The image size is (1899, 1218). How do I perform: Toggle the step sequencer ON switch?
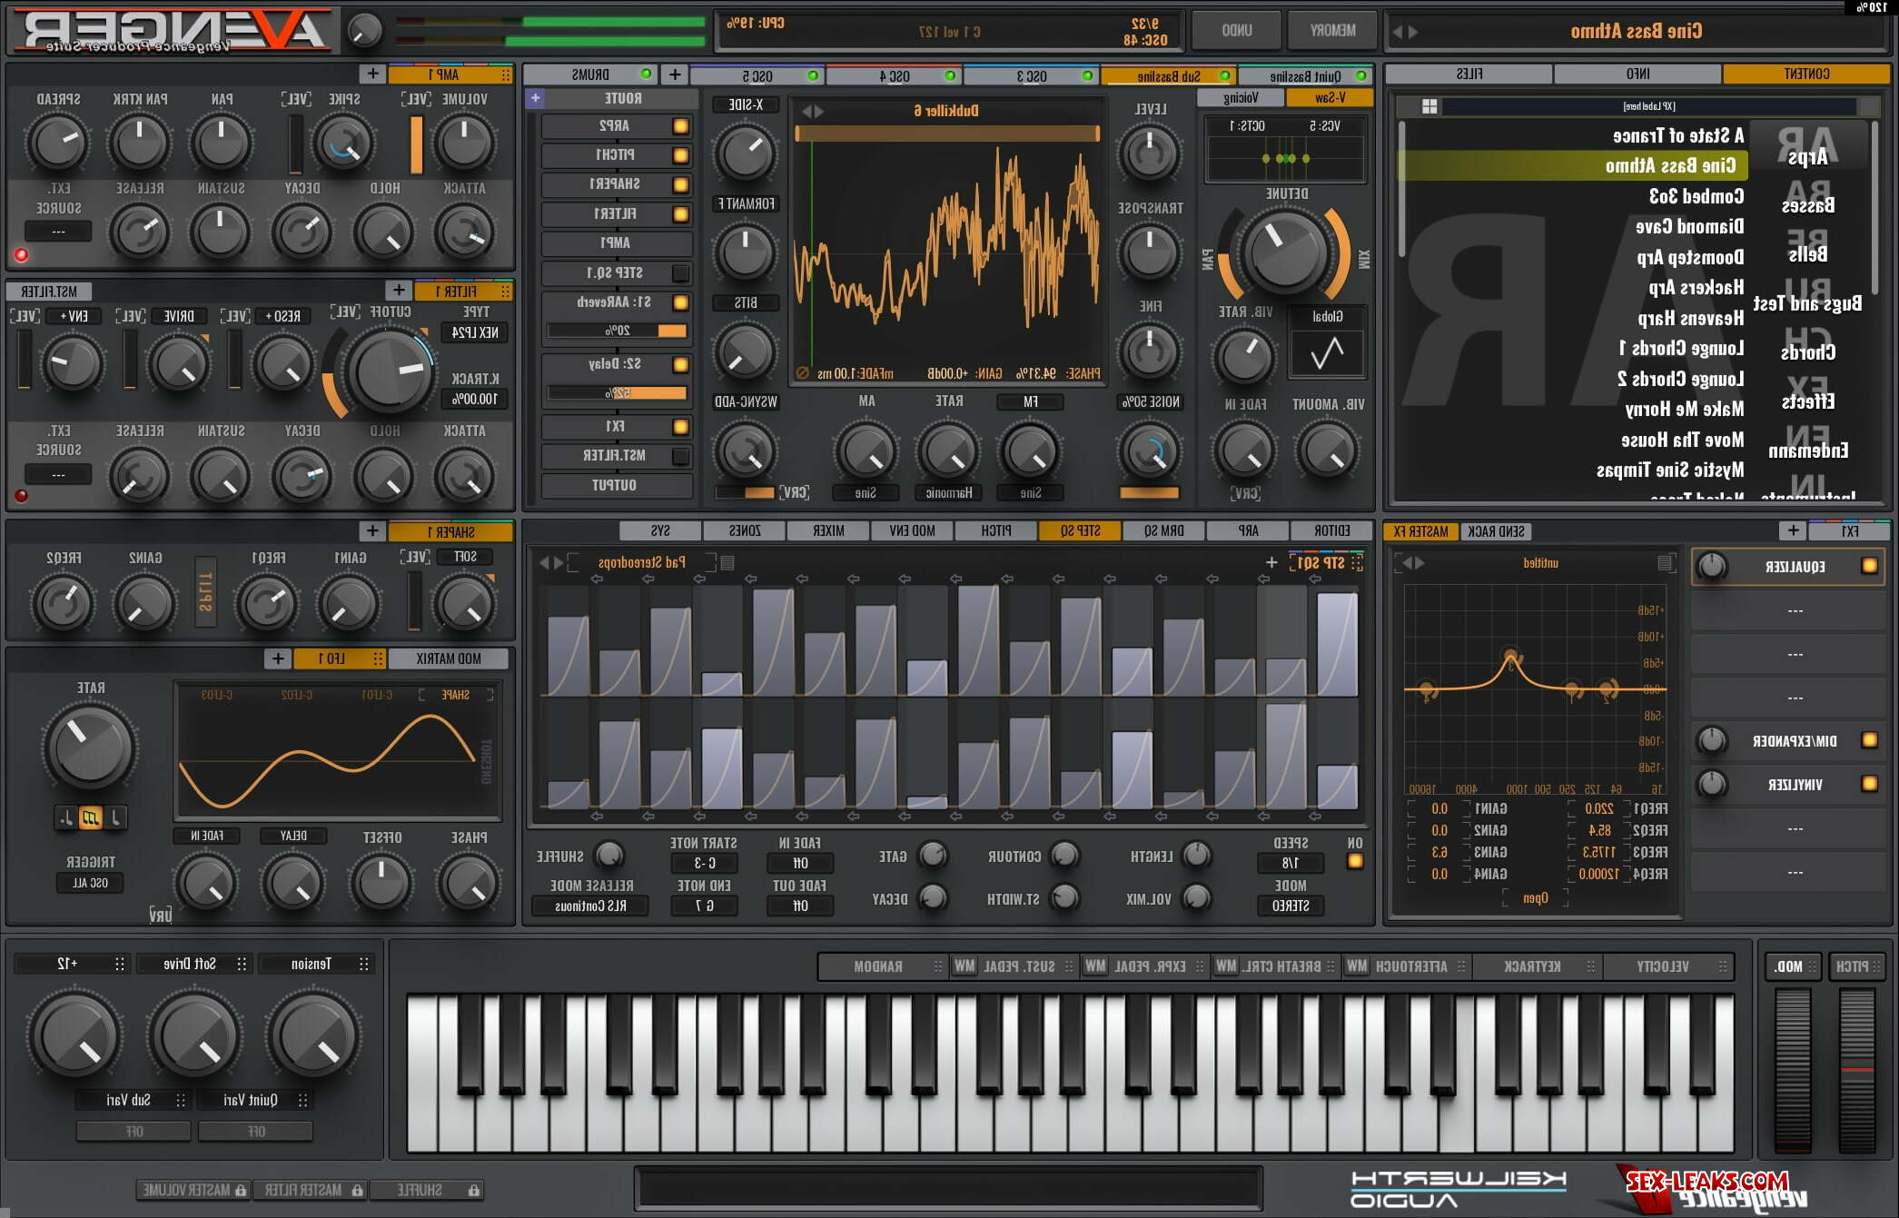[x=1355, y=861]
